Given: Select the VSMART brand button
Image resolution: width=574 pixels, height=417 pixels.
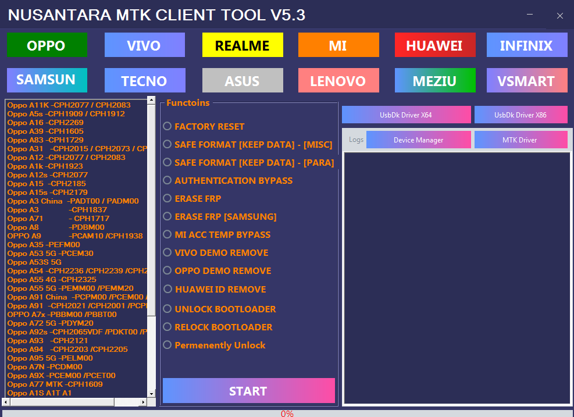Looking at the screenshot, I should (527, 80).
